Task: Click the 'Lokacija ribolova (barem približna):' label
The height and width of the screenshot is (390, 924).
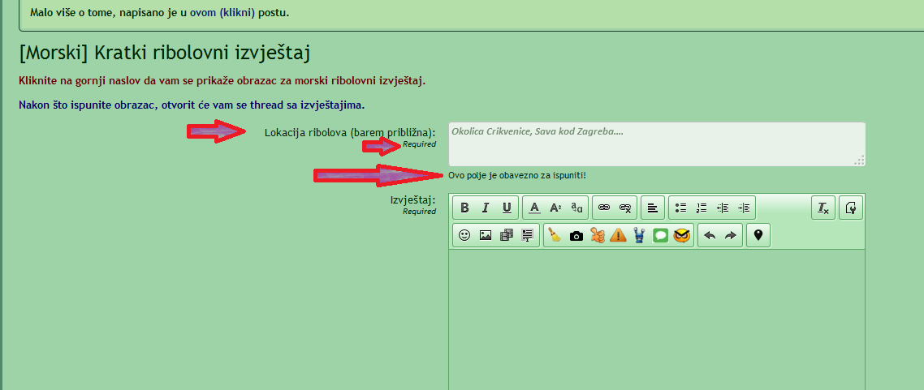Action: [350, 132]
